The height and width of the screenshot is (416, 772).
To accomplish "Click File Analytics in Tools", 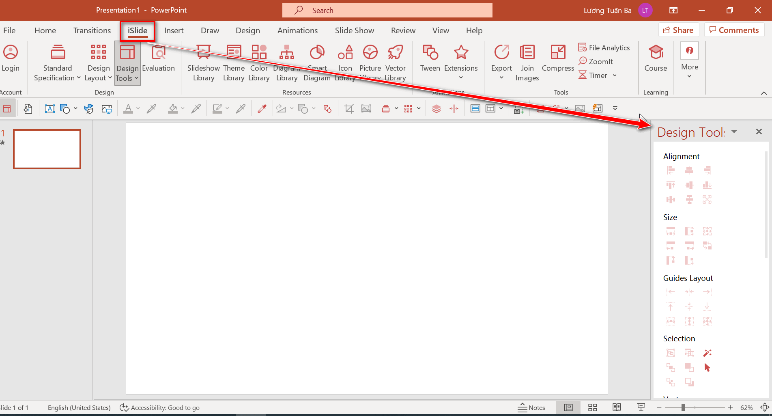I will pyautogui.click(x=604, y=47).
